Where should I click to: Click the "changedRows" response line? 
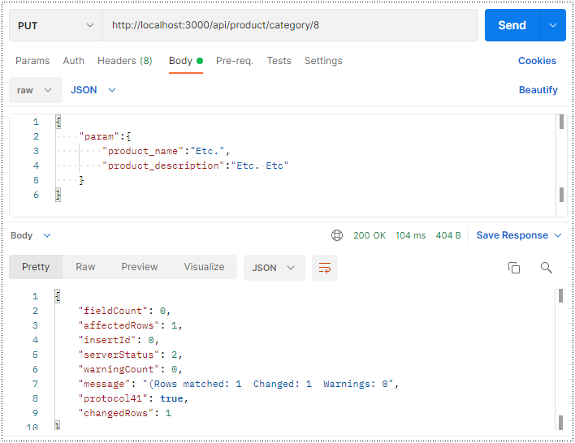(125, 413)
